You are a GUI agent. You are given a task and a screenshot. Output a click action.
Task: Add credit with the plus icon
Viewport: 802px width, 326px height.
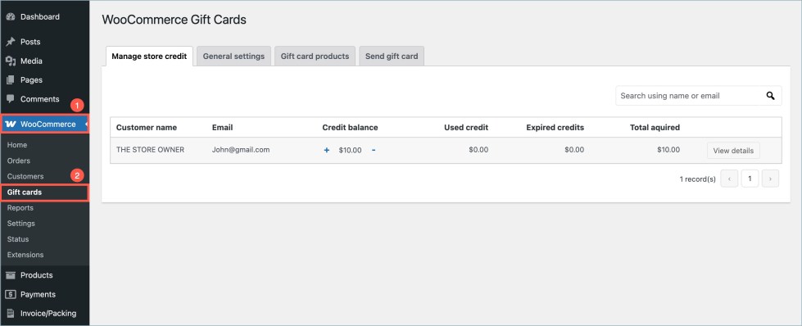pyautogui.click(x=327, y=150)
